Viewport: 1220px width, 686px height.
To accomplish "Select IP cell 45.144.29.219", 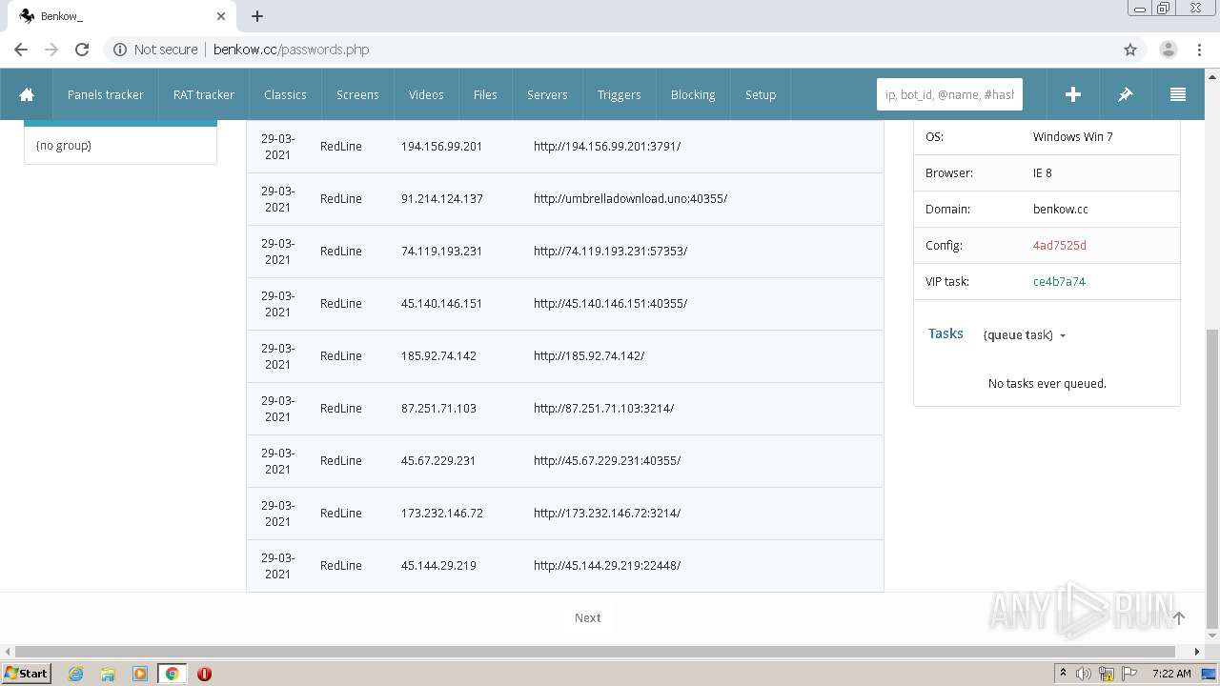I will (x=438, y=566).
